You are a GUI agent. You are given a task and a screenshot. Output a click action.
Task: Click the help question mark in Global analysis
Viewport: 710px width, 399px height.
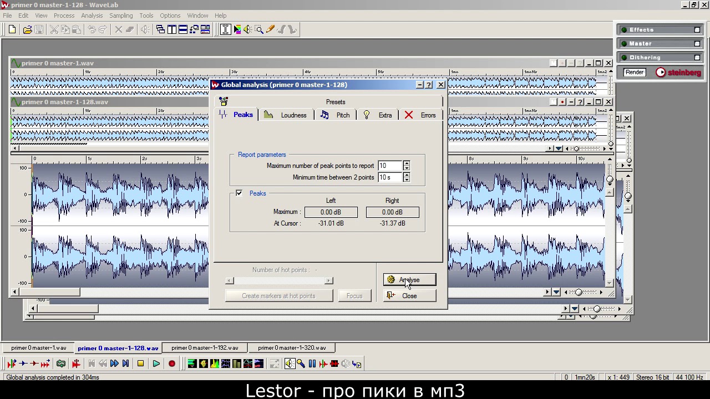pyautogui.click(x=429, y=85)
